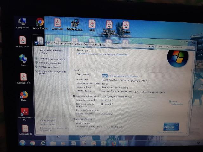Viewport: 203px width, 152px height.
Task: Click the WORKGROUP value
Action: click(107, 114)
